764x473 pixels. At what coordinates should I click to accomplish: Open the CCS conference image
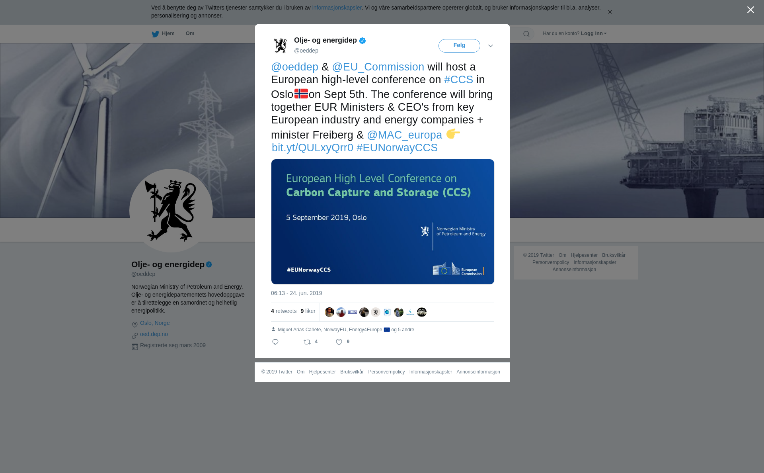tap(383, 222)
